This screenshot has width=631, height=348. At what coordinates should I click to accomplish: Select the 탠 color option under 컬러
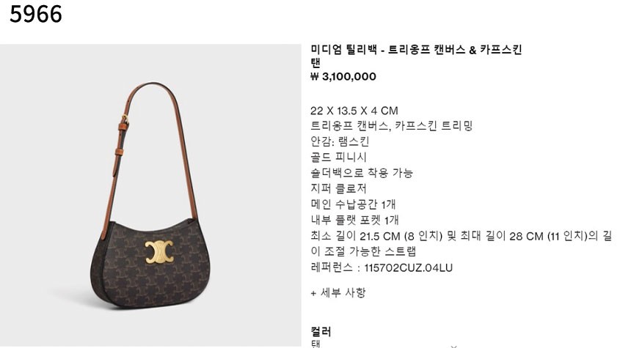tap(316, 344)
